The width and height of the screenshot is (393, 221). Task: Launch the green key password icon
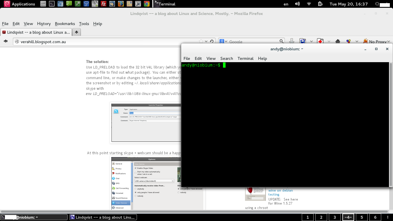78,4
